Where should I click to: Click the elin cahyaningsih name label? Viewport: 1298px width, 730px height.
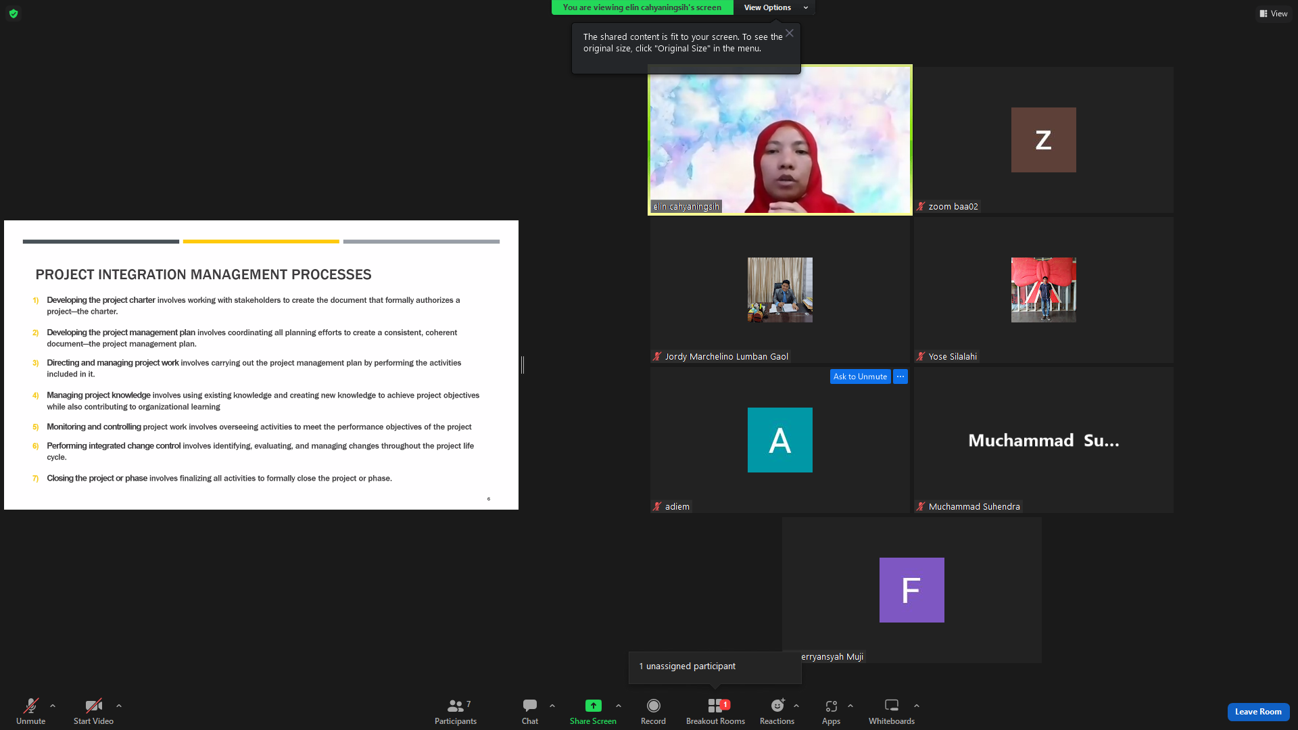coord(686,206)
